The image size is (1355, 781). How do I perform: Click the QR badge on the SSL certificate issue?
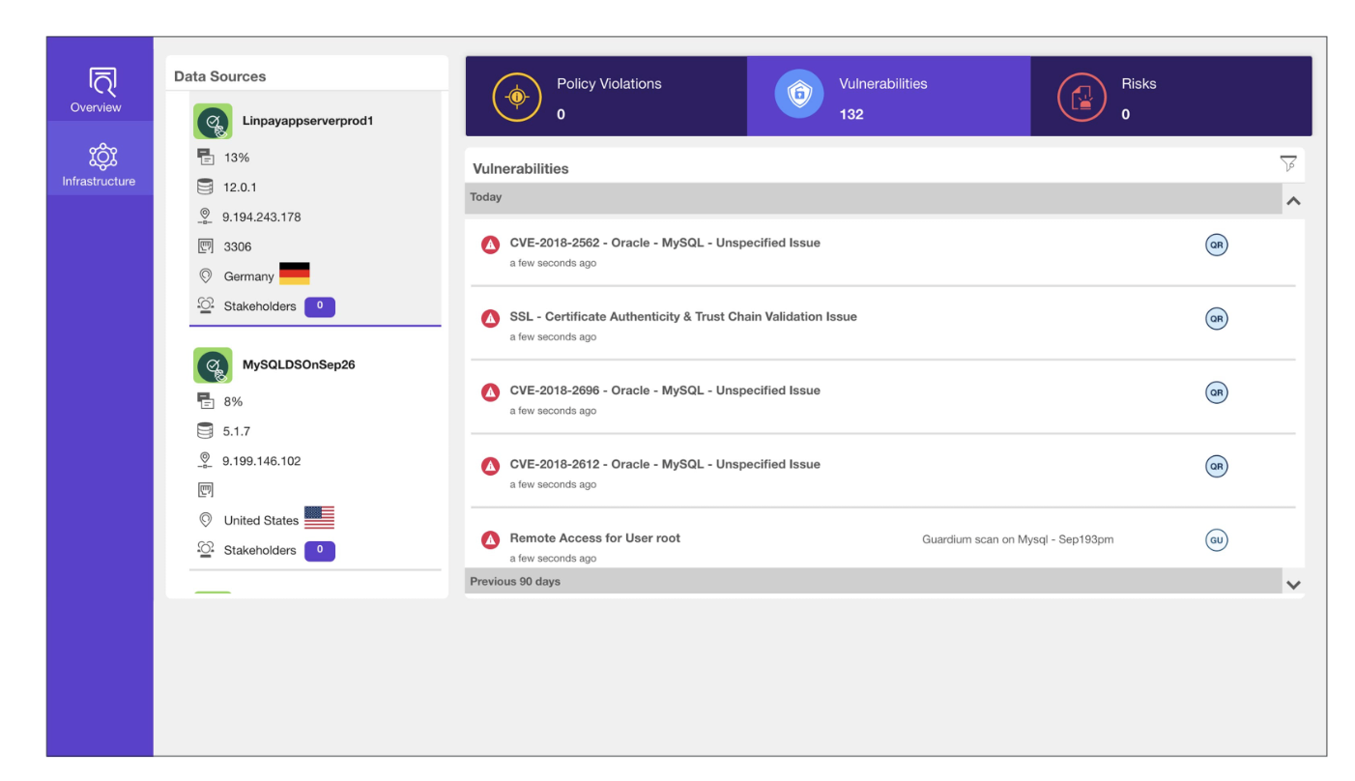pyautogui.click(x=1216, y=318)
